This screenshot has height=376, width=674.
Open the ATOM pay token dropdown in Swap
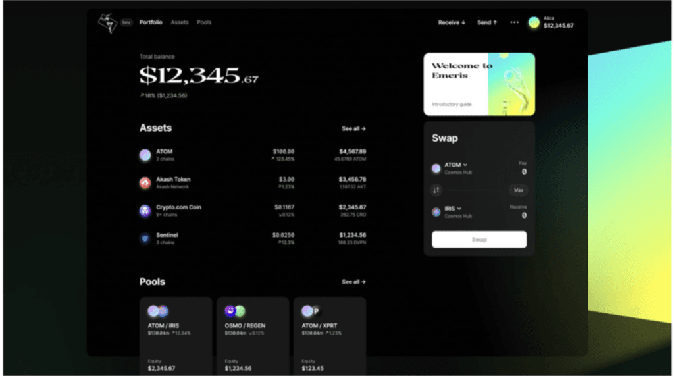(x=455, y=165)
